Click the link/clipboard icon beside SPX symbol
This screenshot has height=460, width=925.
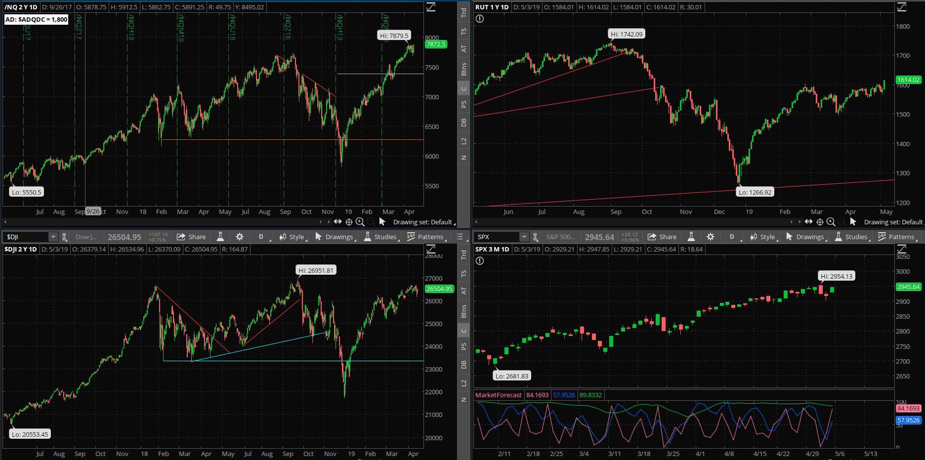(x=535, y=237)
